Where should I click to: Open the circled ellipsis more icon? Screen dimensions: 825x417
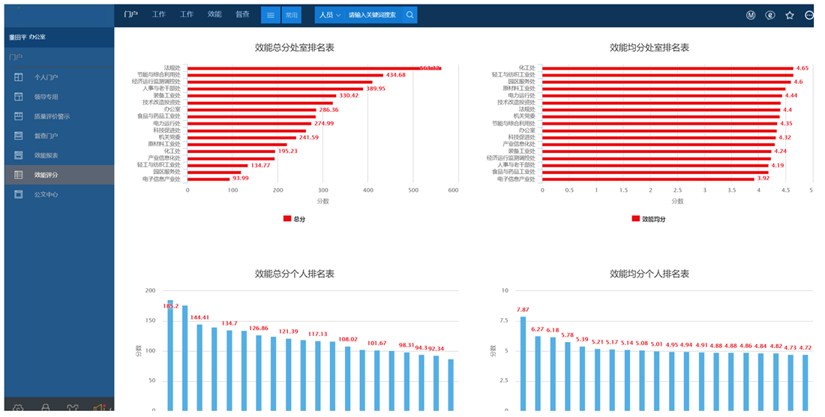[809, 15]
